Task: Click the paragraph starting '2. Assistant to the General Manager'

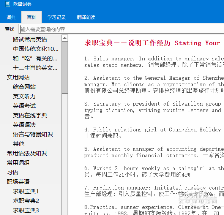Action: click(154, 84)
